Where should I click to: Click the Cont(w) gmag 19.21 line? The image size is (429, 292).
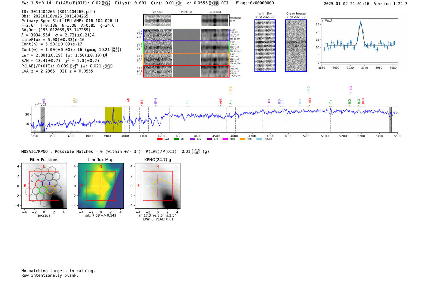coord(71,49)
